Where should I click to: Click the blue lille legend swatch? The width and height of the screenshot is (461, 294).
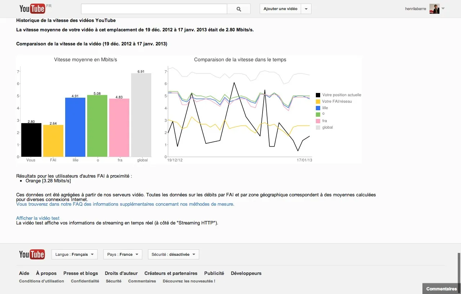click(318, 108)
